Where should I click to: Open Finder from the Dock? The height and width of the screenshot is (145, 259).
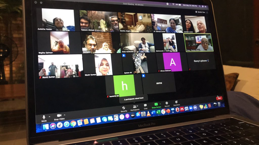coord(46,127)
